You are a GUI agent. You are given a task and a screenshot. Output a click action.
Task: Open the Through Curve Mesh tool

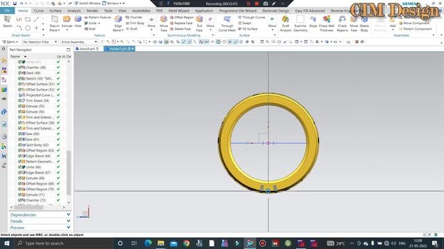click(x=227, y=24)
